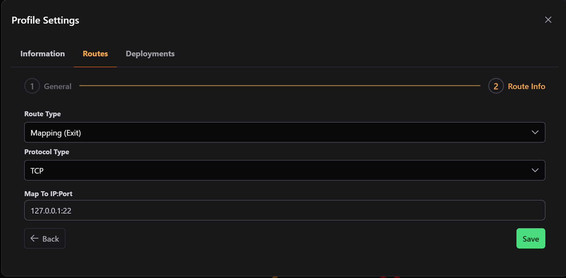
Task: Click the step 1 General circle indicator
Action: [x=32, y=86]
